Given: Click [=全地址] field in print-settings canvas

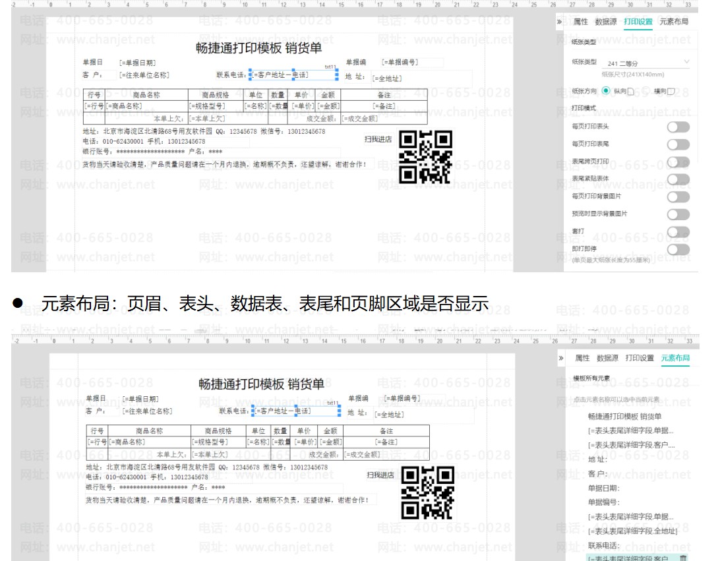Looking at the screenshot, I should [x=387, y=78].
